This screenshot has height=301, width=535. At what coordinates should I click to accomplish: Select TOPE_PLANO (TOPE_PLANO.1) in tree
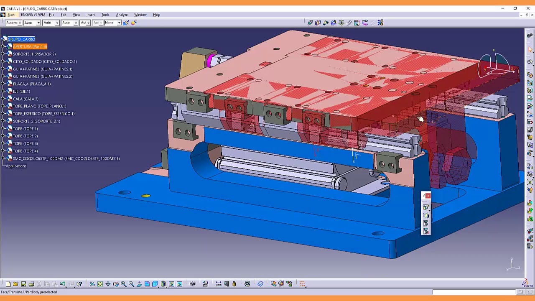tap(39, 106)
